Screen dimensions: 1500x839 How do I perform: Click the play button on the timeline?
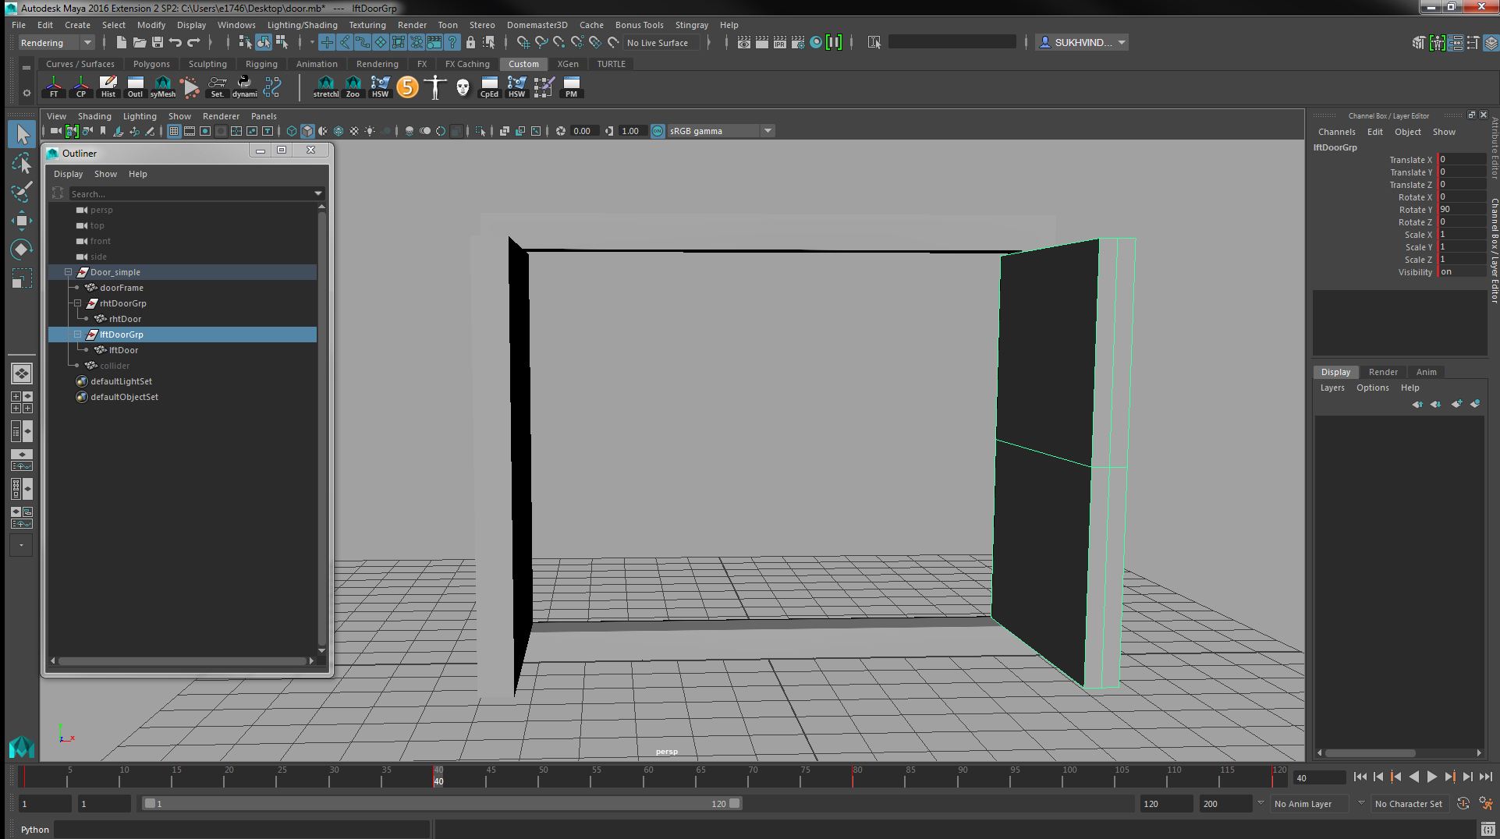point(1432,777)
